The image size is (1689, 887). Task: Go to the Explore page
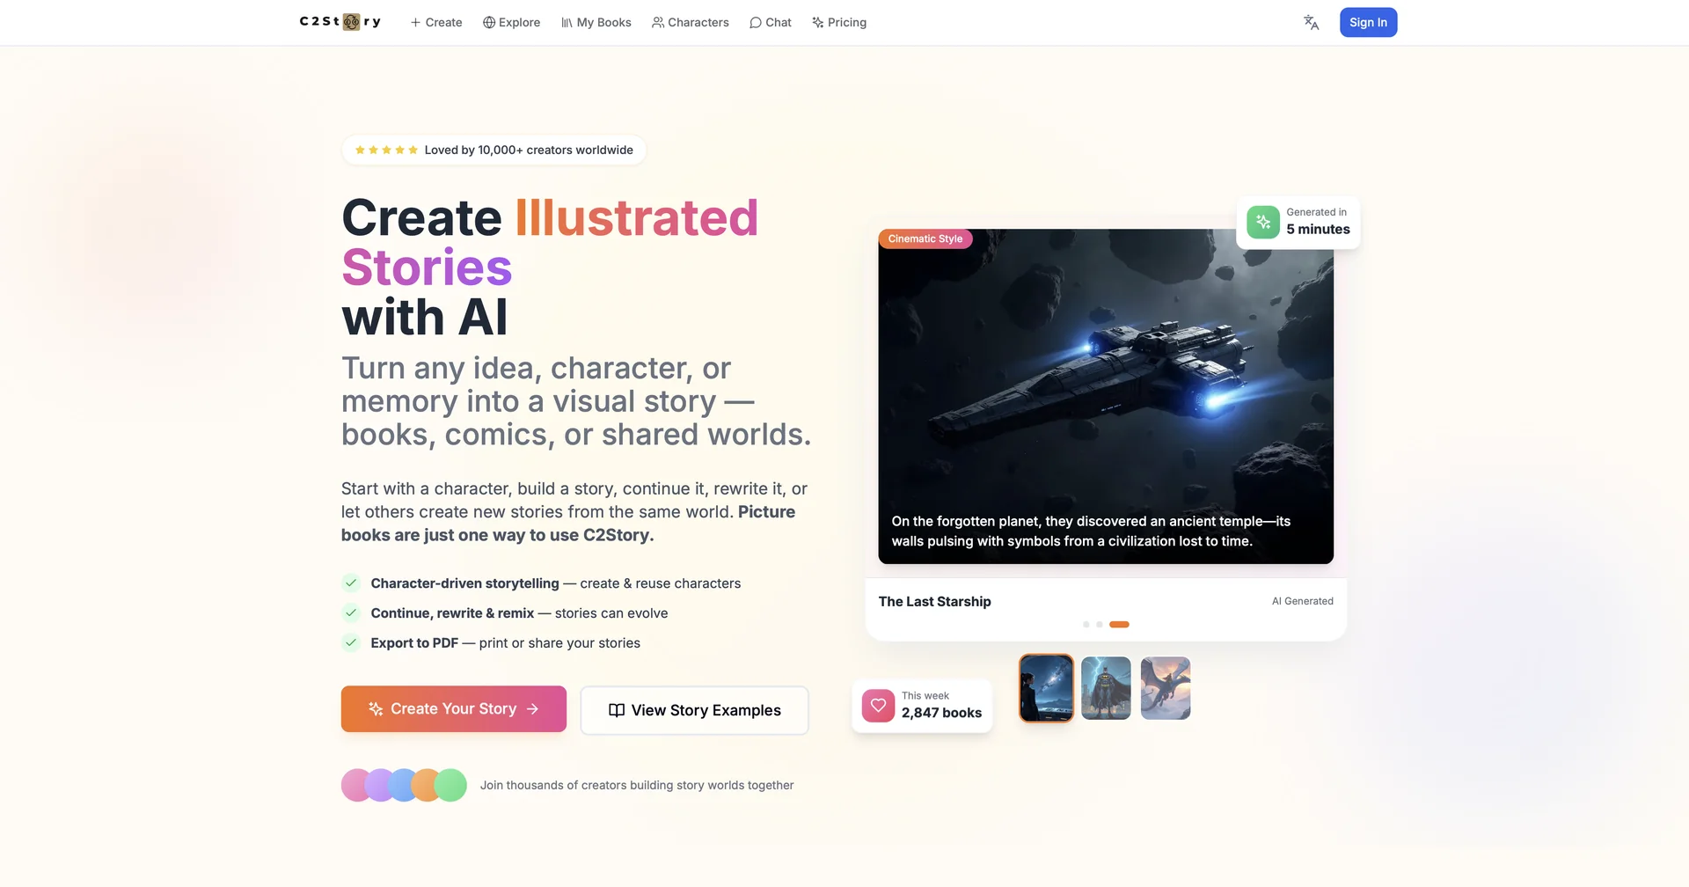(511, 22)
